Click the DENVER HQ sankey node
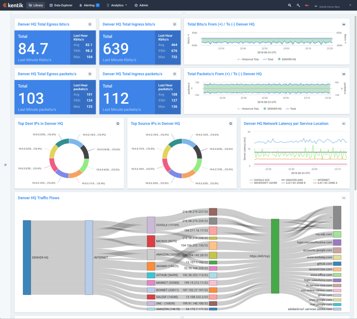 click(27, 257)
